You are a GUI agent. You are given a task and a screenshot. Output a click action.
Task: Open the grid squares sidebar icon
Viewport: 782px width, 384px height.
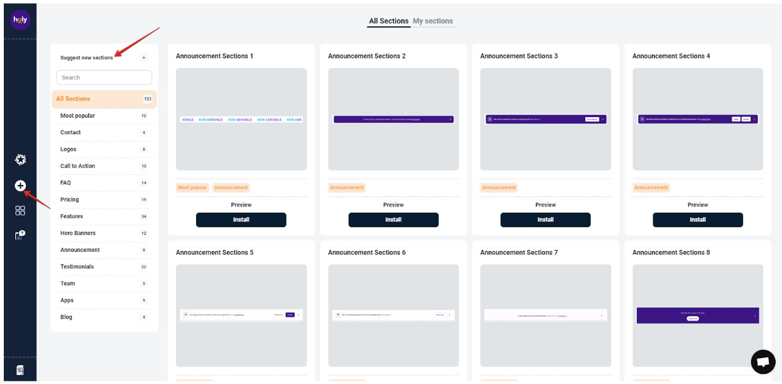tap(20, 210)
